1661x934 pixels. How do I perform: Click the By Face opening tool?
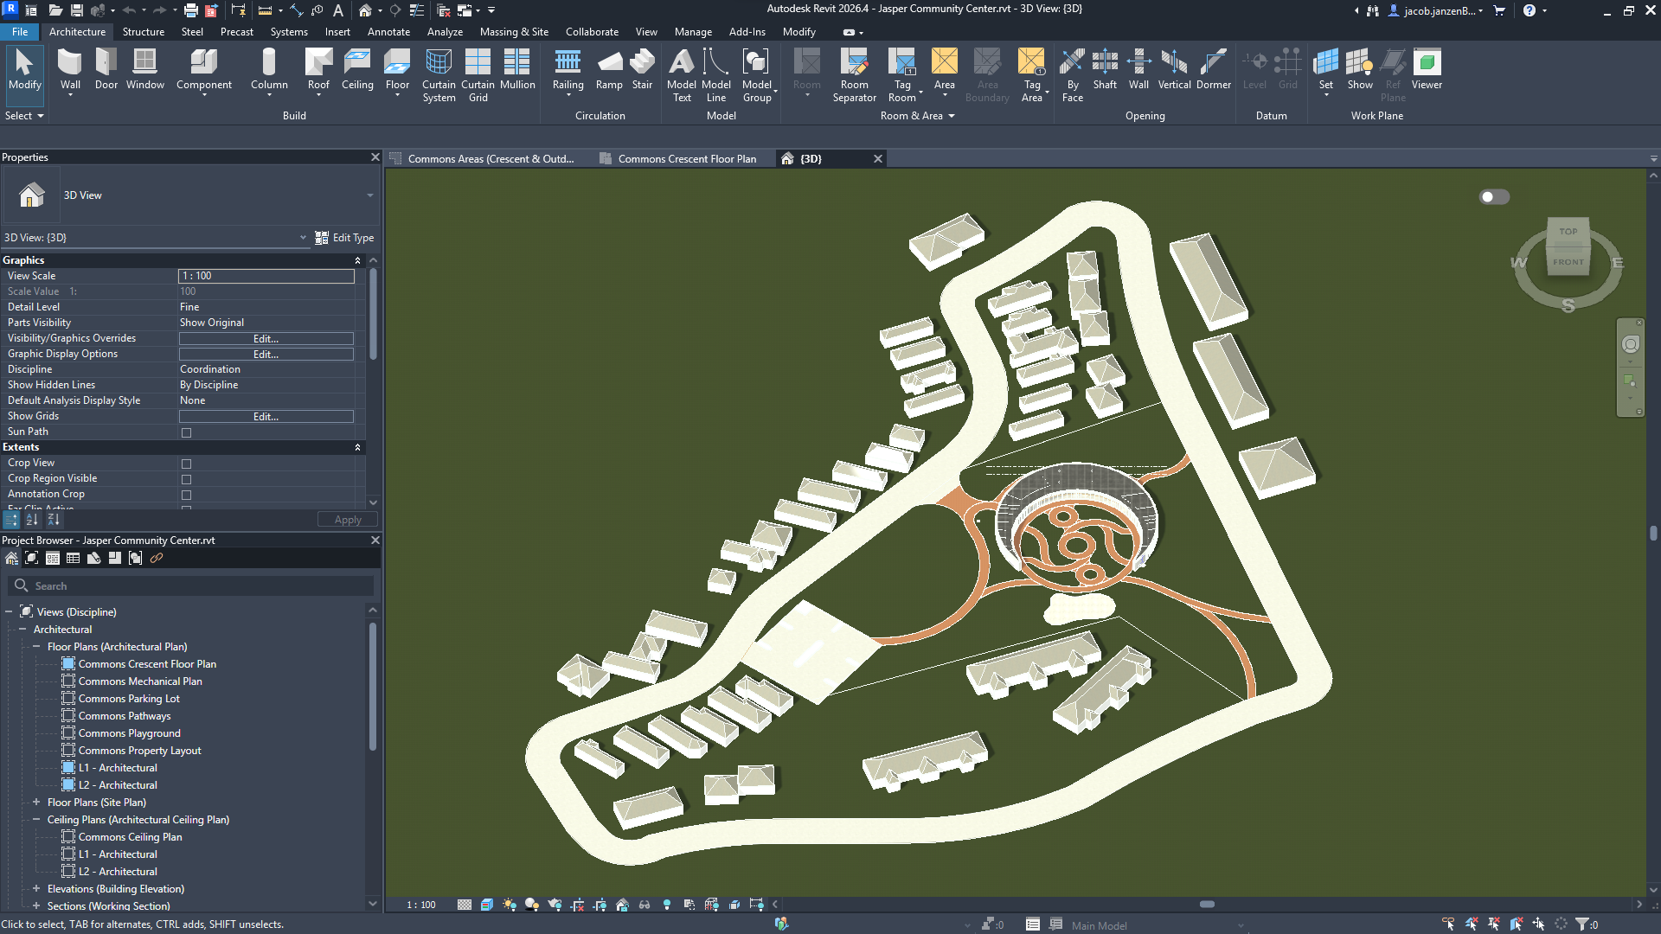1072,75
